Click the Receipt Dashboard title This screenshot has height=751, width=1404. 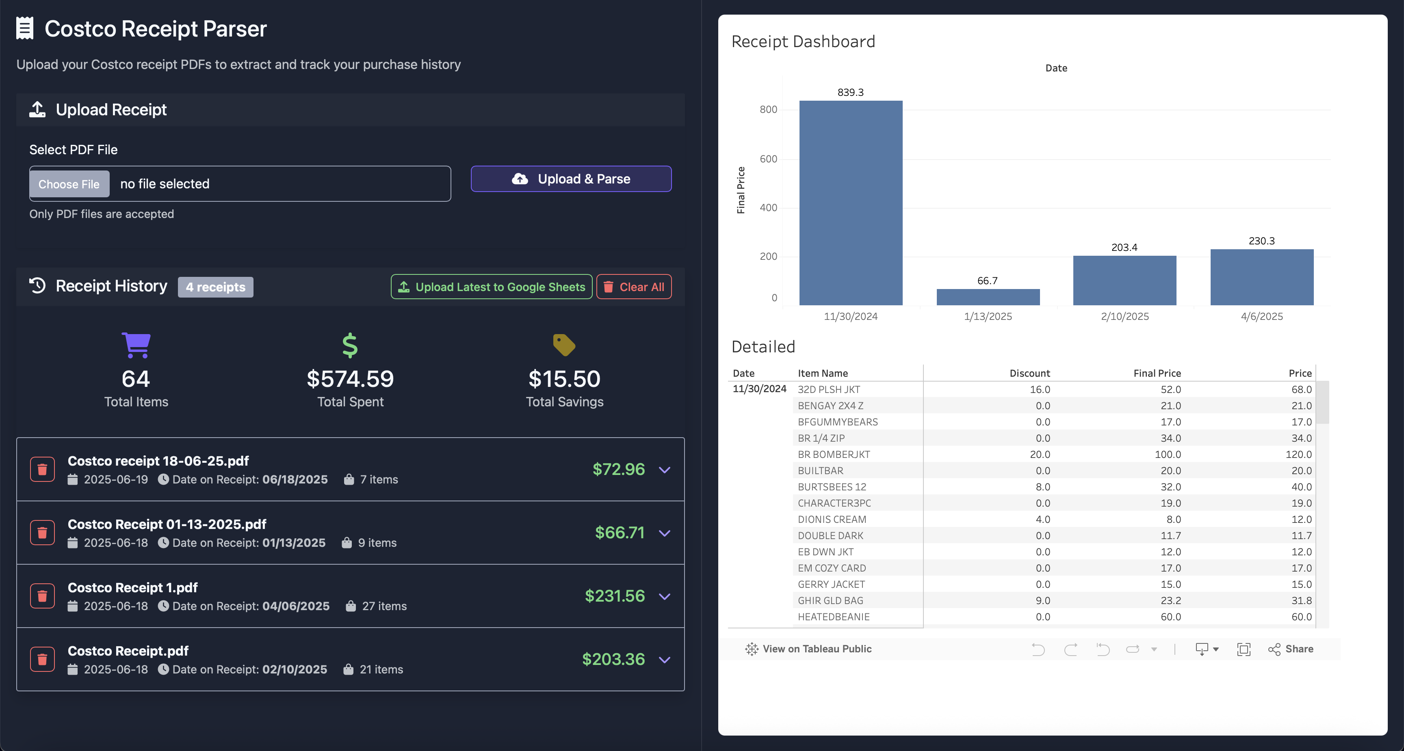pos(803,41)
